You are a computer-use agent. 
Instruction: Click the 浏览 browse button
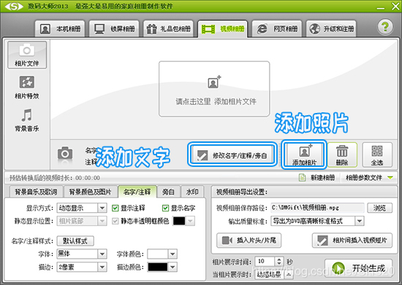click(379, 208)
